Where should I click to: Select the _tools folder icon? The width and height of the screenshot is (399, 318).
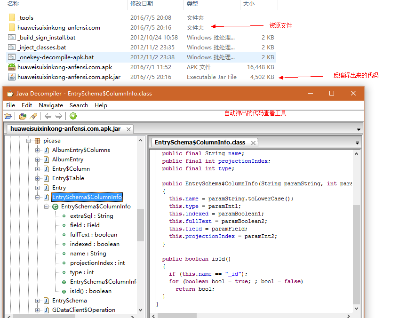coord(12,17)
